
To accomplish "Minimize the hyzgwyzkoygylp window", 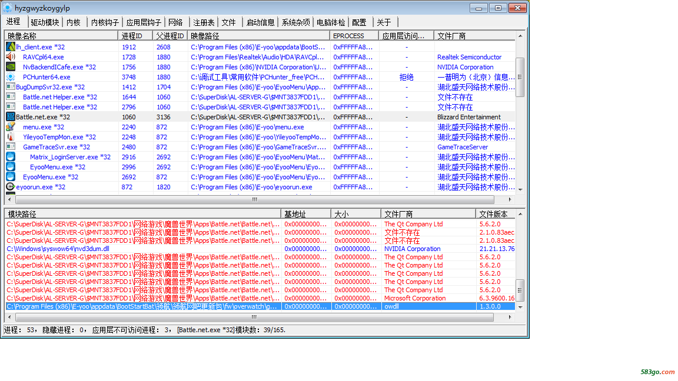I will [478, 8].
